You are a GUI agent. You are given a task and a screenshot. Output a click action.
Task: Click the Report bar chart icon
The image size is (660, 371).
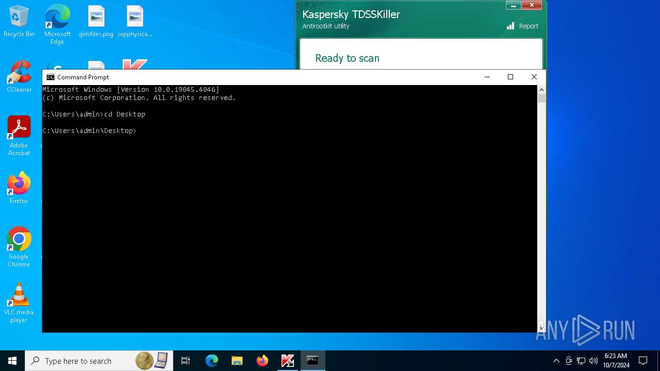(x=510, y=26)
